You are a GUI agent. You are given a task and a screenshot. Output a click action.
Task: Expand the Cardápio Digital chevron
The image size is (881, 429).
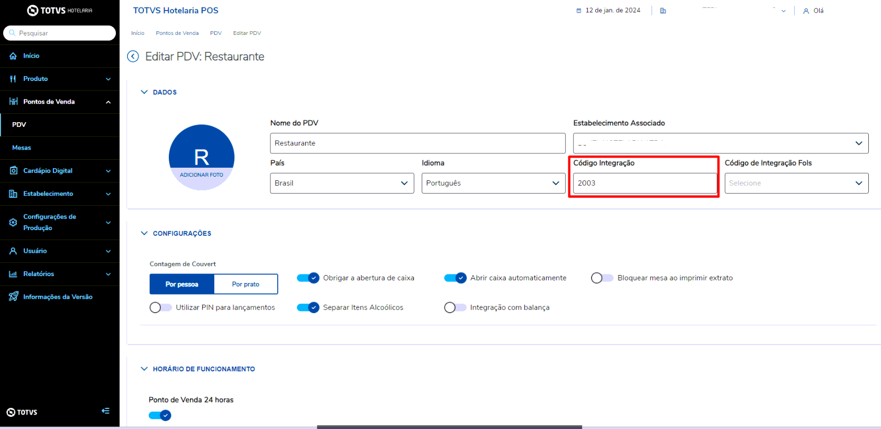[x=108, y=171]
